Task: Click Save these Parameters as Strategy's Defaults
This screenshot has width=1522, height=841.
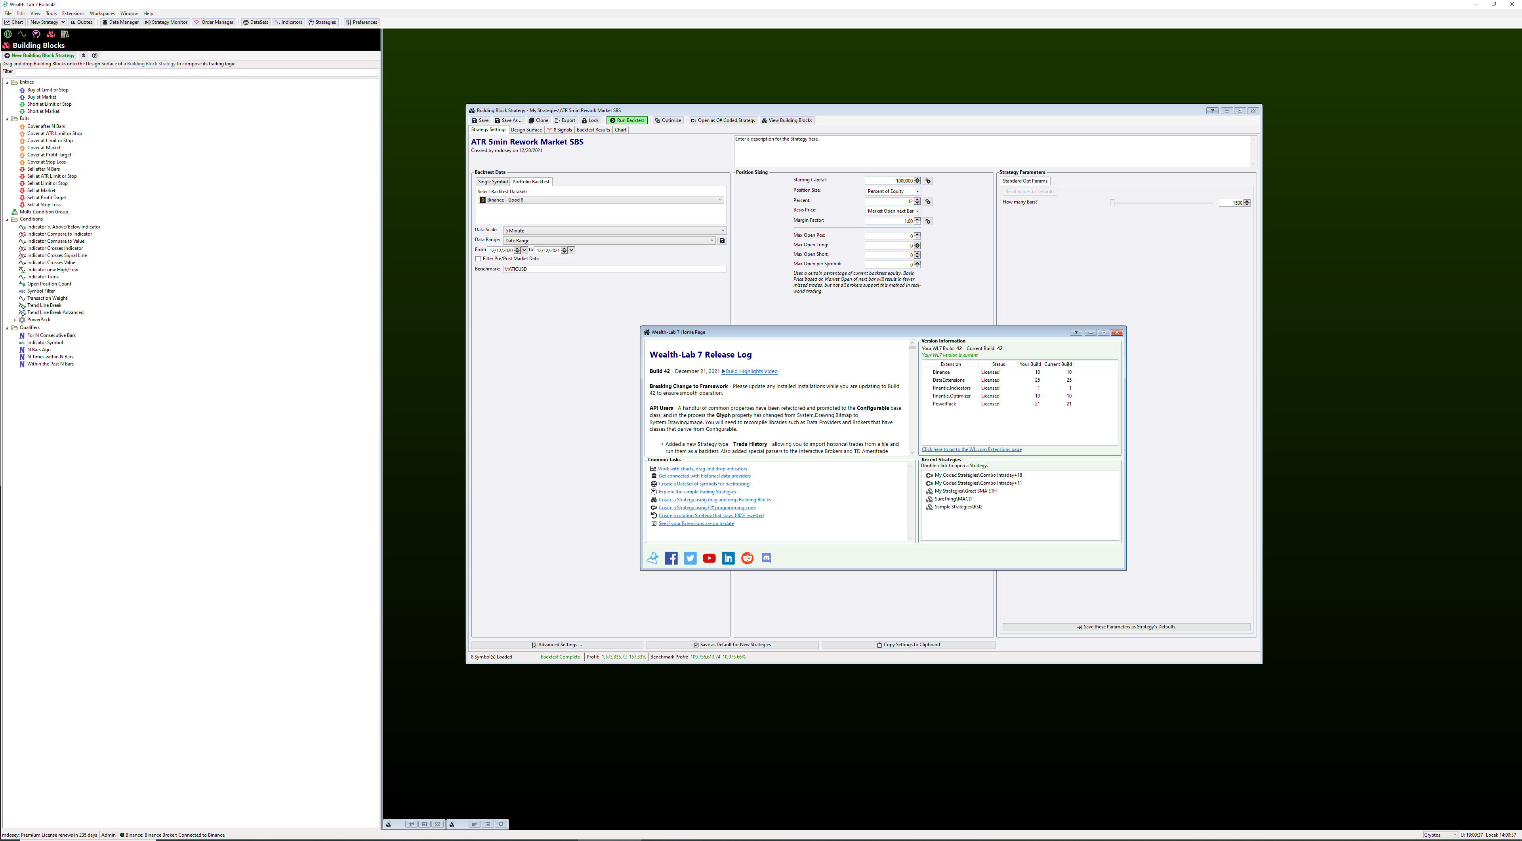Action: point(1126,627)
